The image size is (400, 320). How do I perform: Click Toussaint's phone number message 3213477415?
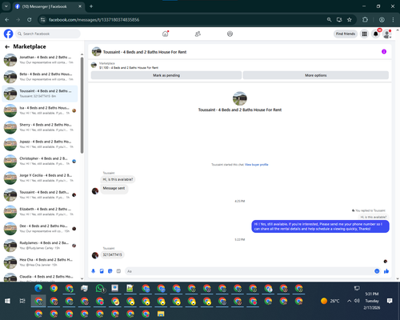112,254
